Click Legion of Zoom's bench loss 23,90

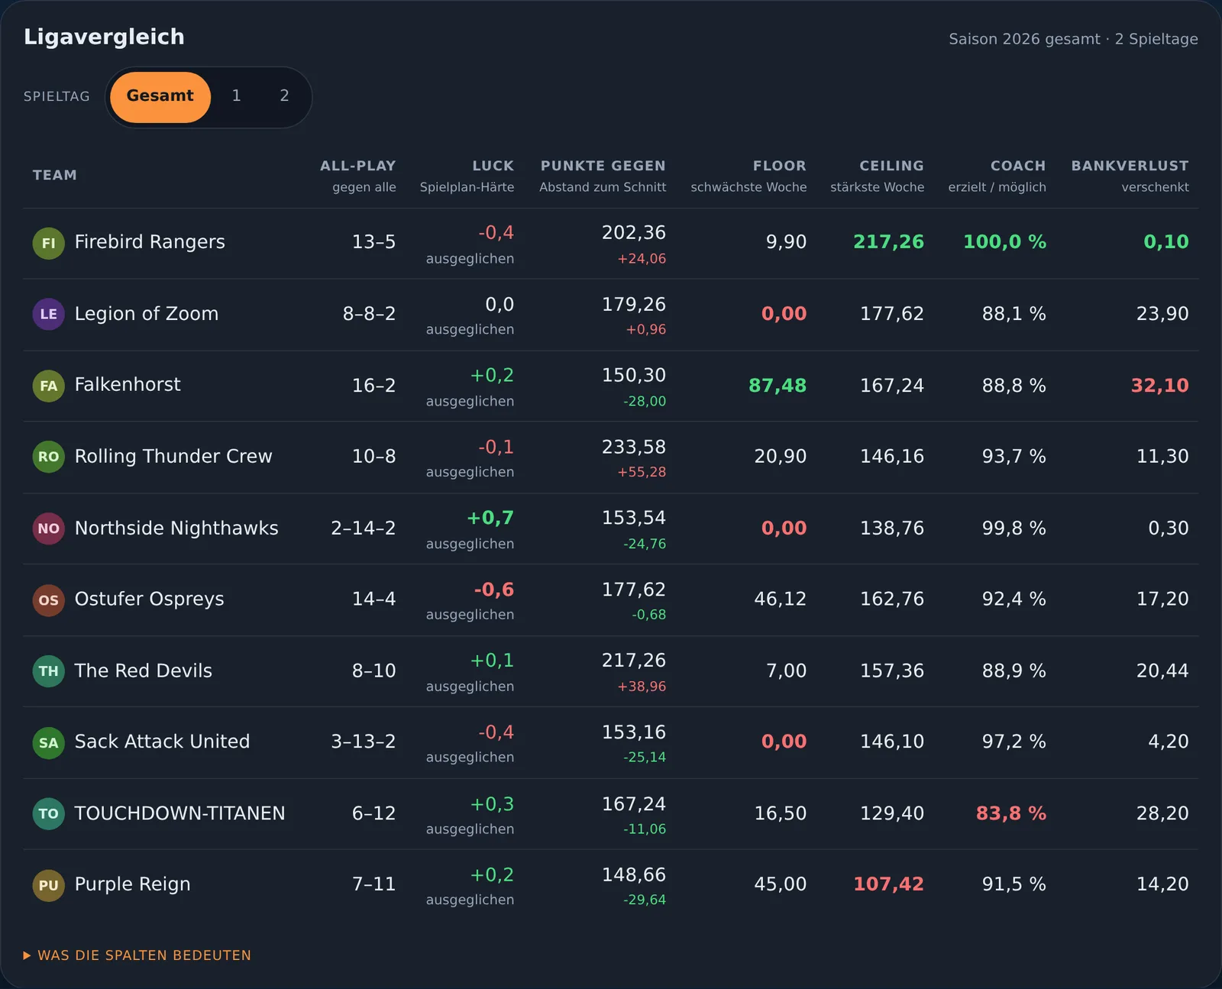point(1162,314)
